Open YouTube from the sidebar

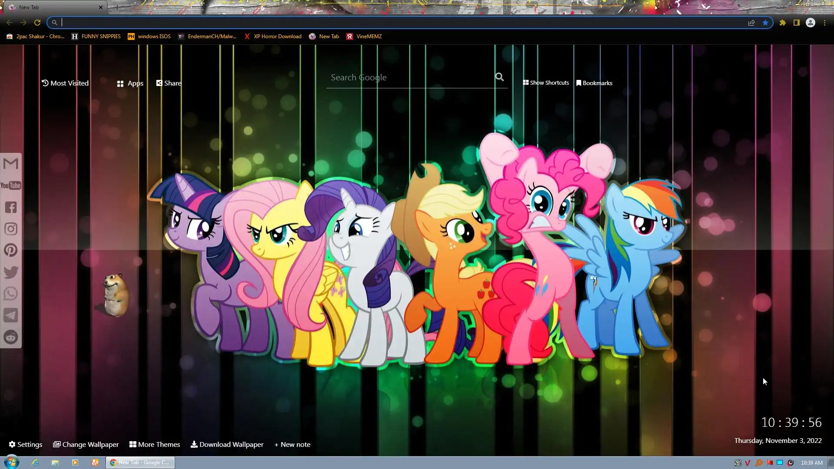tap(11, 185)
